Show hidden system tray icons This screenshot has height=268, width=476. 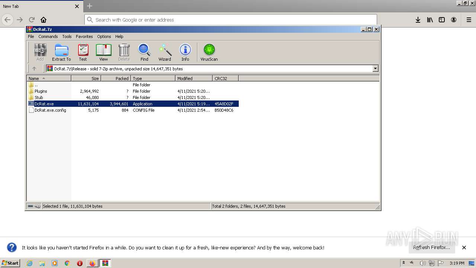403,263
